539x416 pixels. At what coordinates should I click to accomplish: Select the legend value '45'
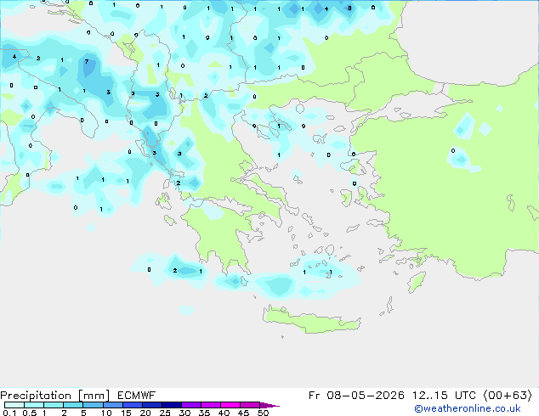click(243, 413)
